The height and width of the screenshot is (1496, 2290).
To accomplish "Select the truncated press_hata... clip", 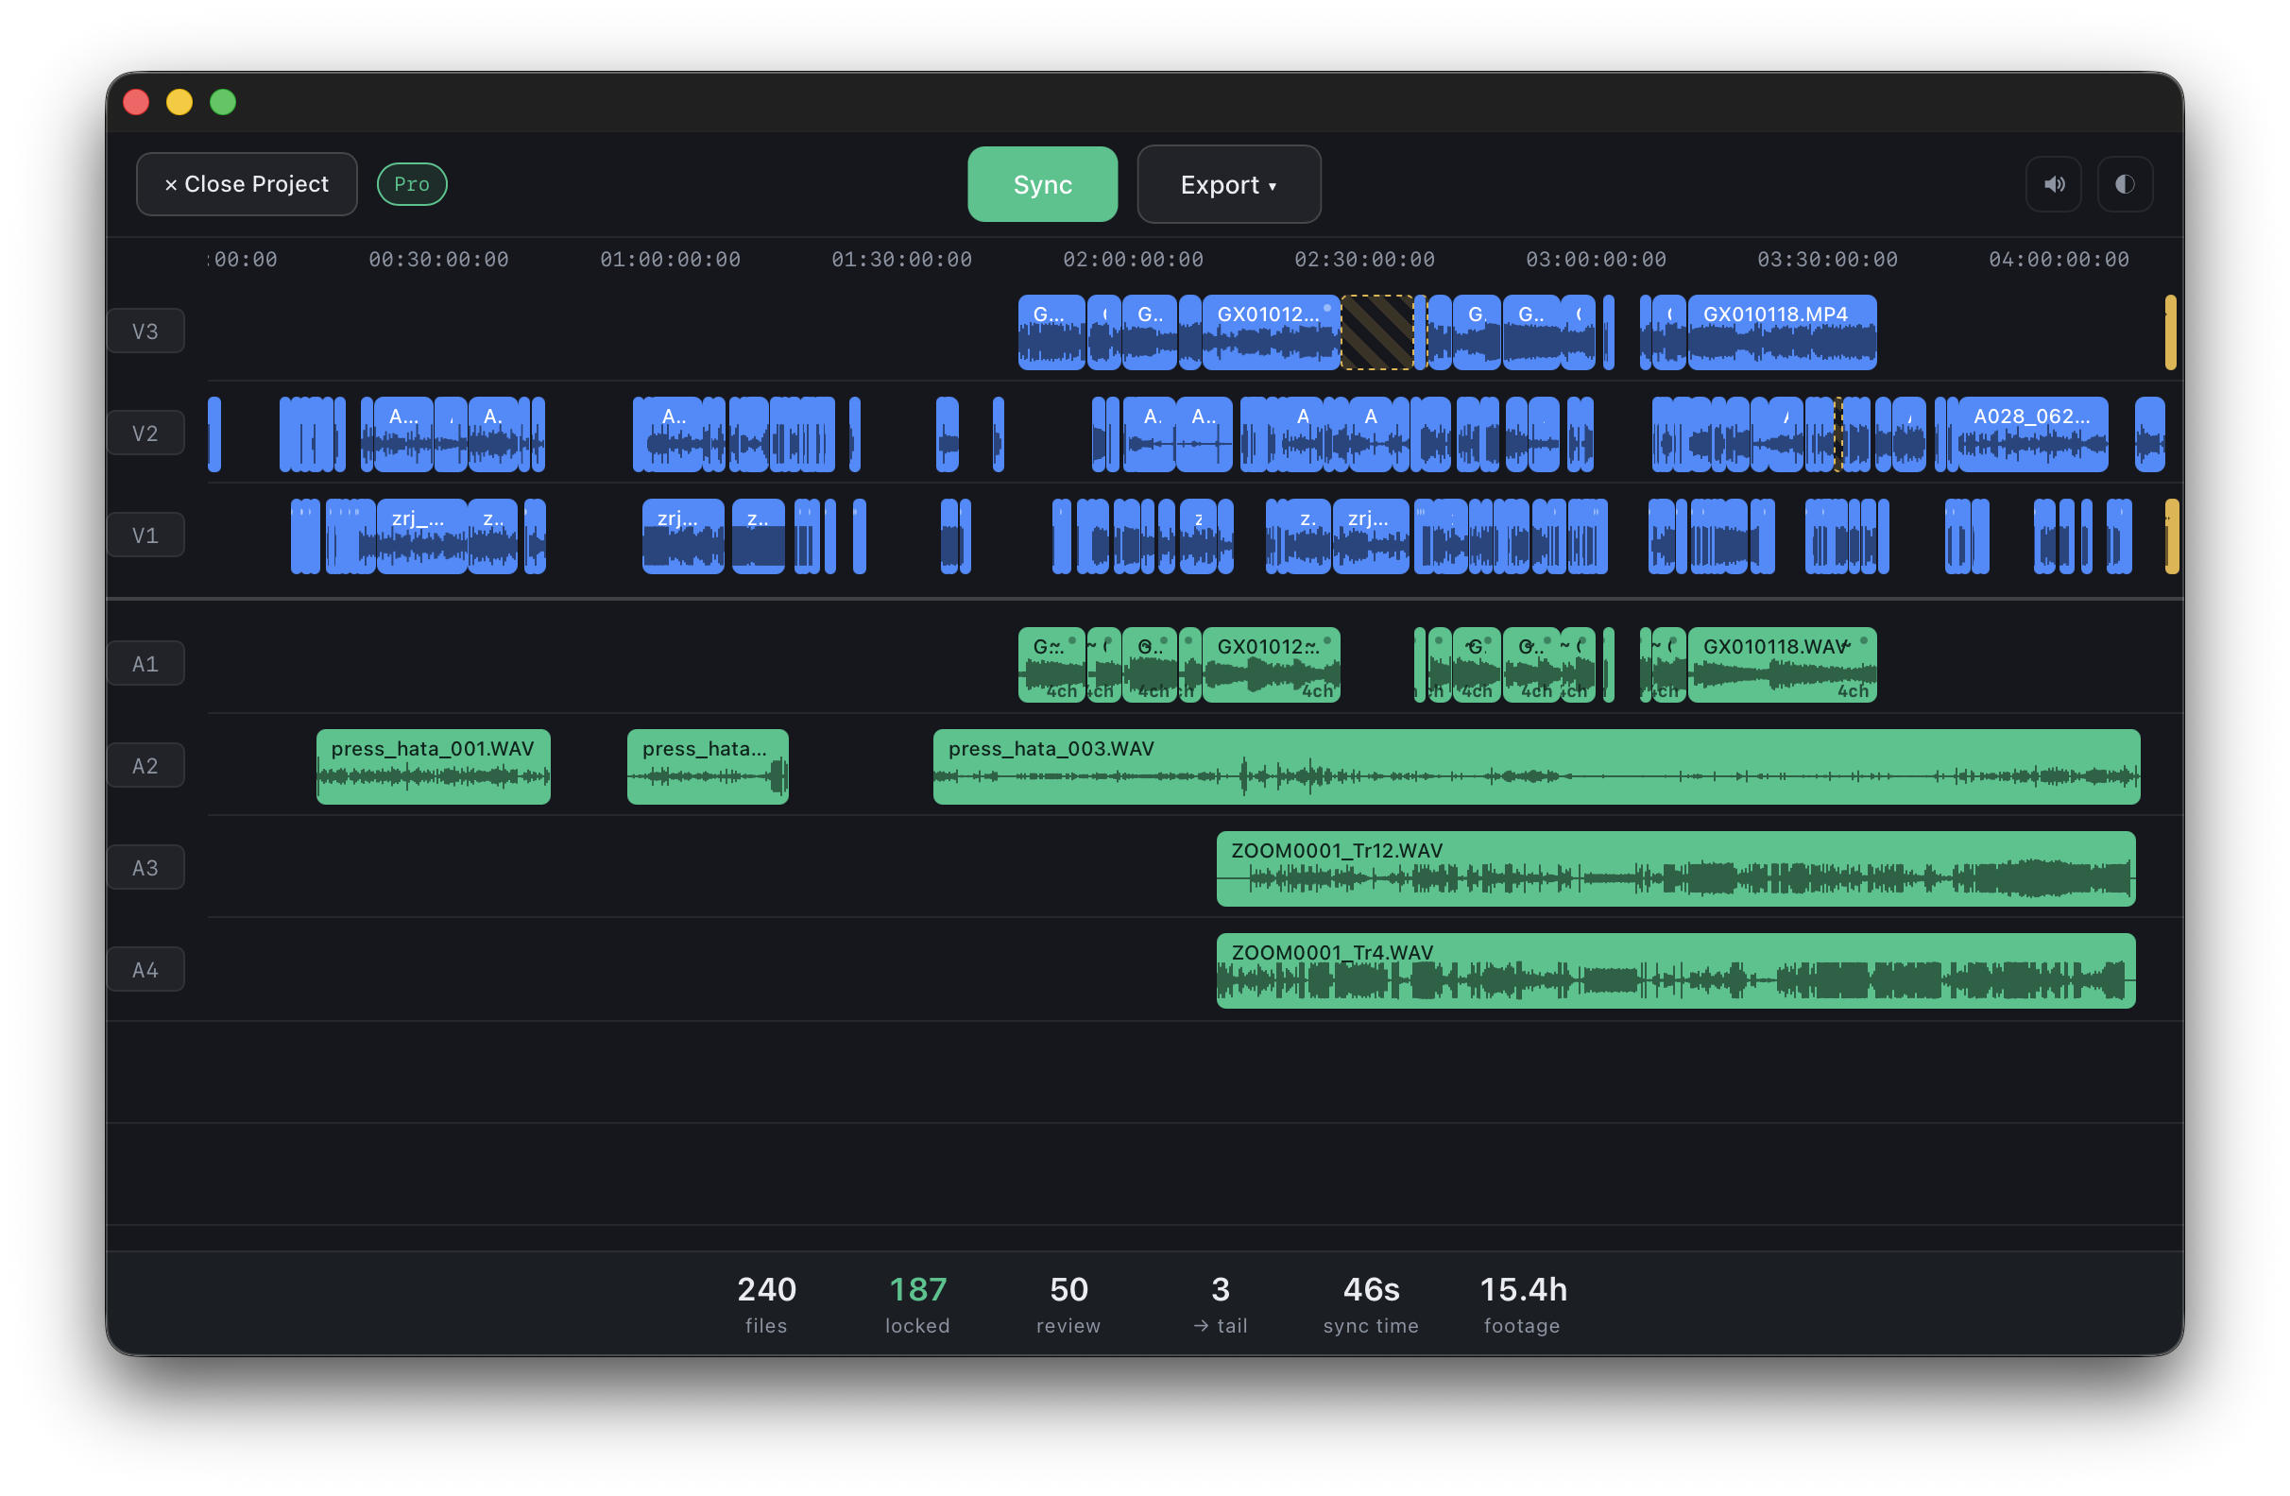I will click(x=708, y=767).
